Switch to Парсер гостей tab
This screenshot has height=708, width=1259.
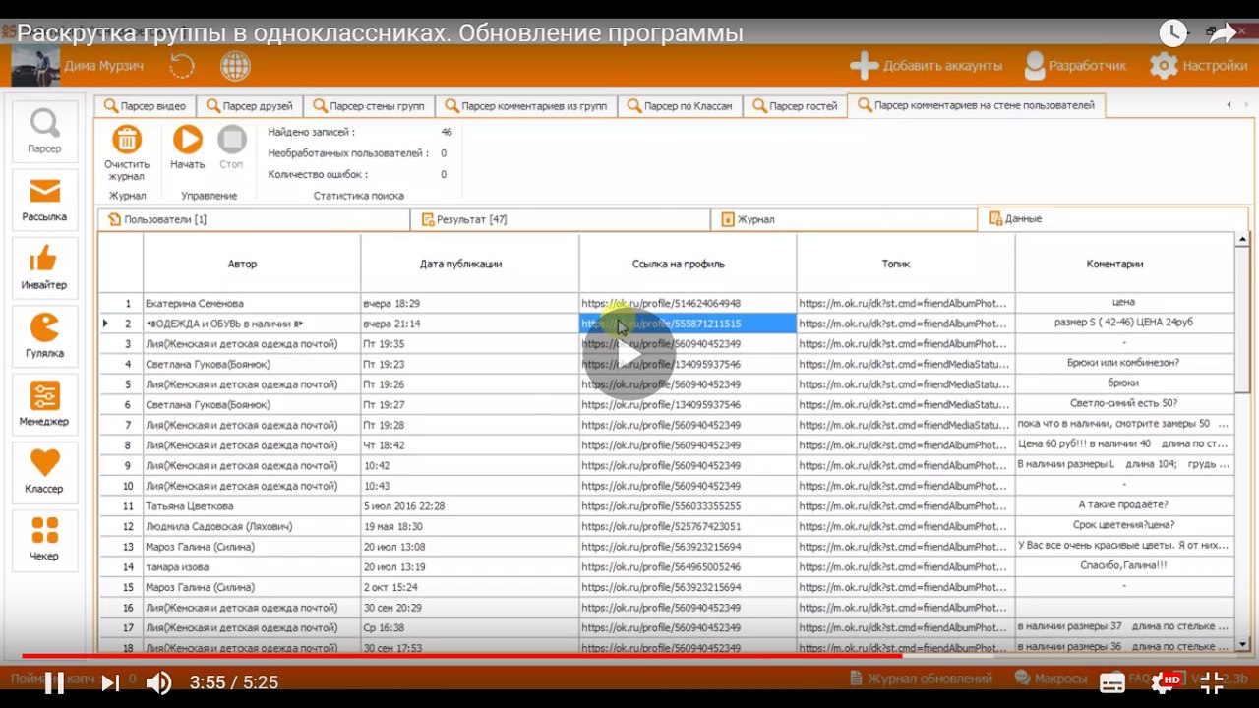(795, 106)
